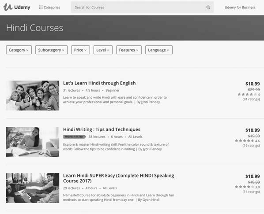This screenshot has width=264, height=214.
Task: Open the Level filter dropdown
Action: [x=103, y=50]
